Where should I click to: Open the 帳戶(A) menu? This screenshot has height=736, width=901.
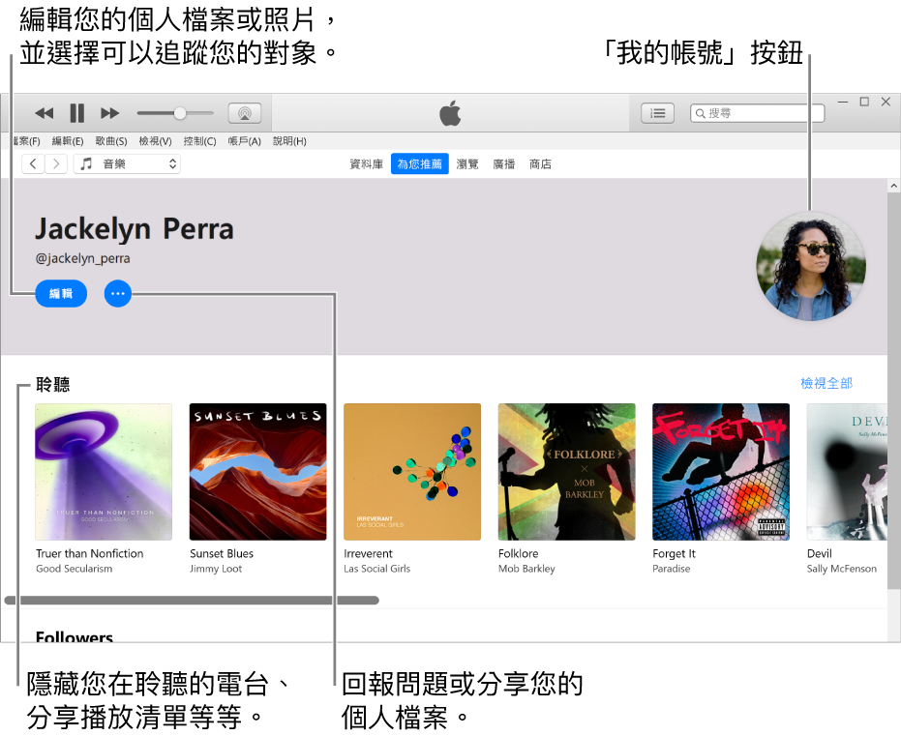coord(244,141)
